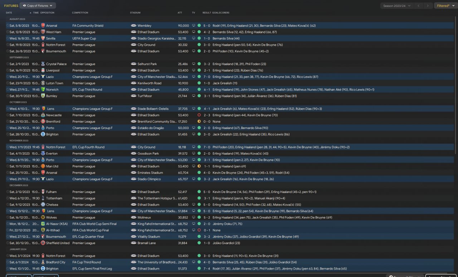458x277 pixels.
Task: Click the Liverpool club badge
Action: tap(43, 70)
